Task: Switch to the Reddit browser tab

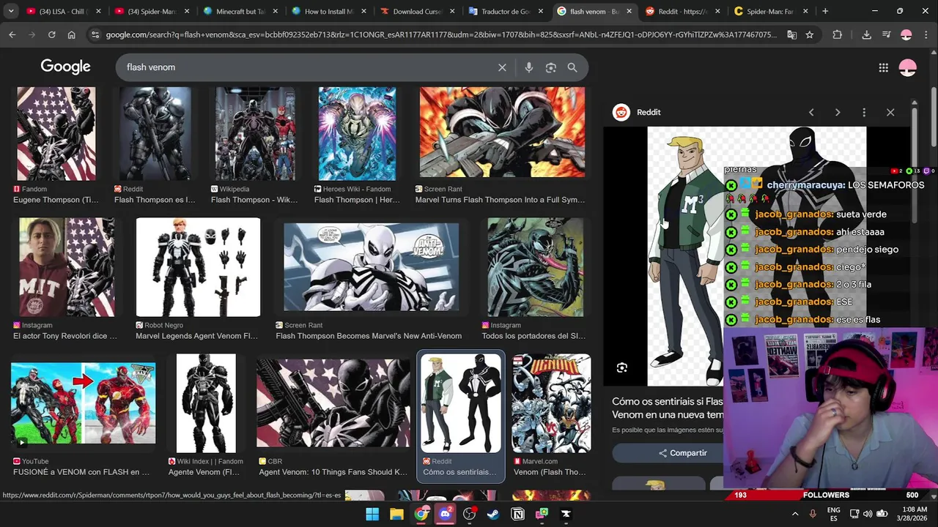Action: click(681, 11)
